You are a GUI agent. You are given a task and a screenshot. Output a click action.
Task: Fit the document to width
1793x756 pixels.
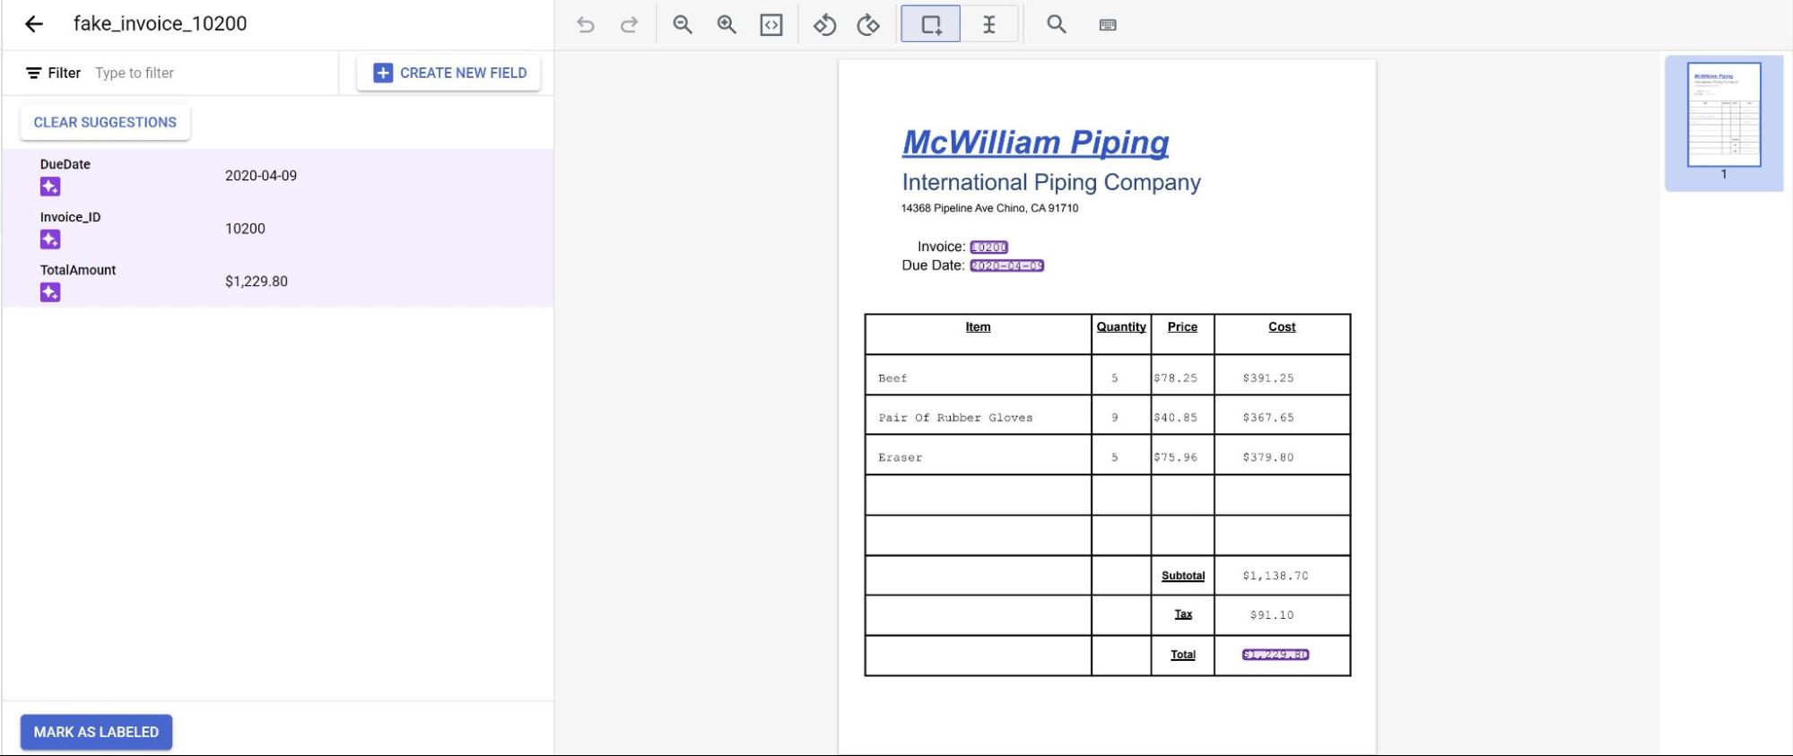click(771, 25)
